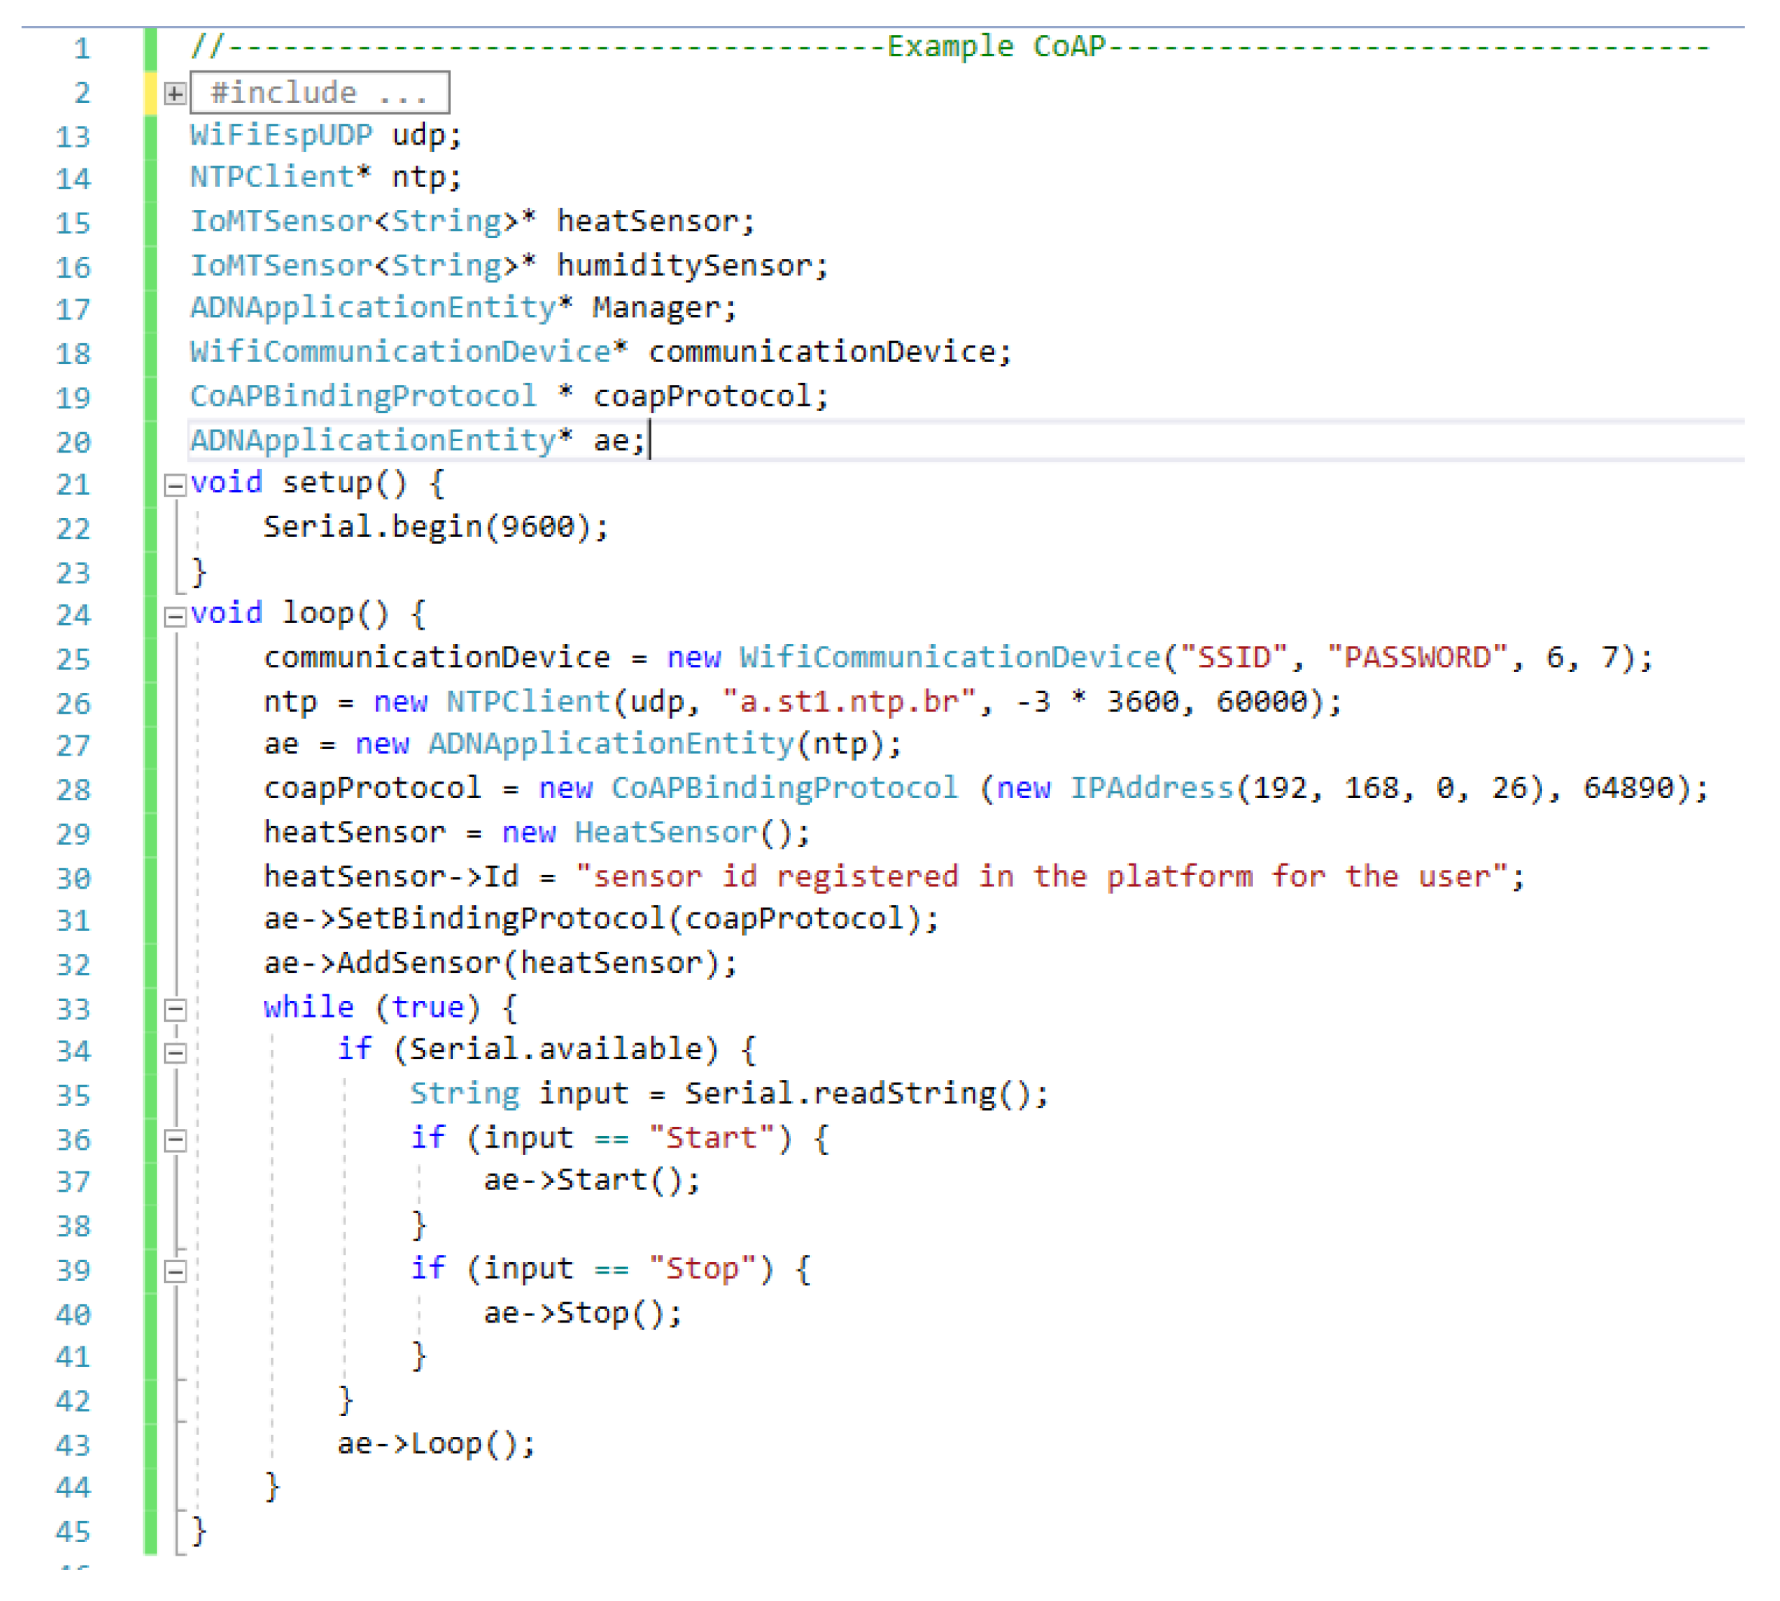This screenshot has height=1601, width=1780.
Task: Click the yellow change marker on line 2
Action: 150,94
